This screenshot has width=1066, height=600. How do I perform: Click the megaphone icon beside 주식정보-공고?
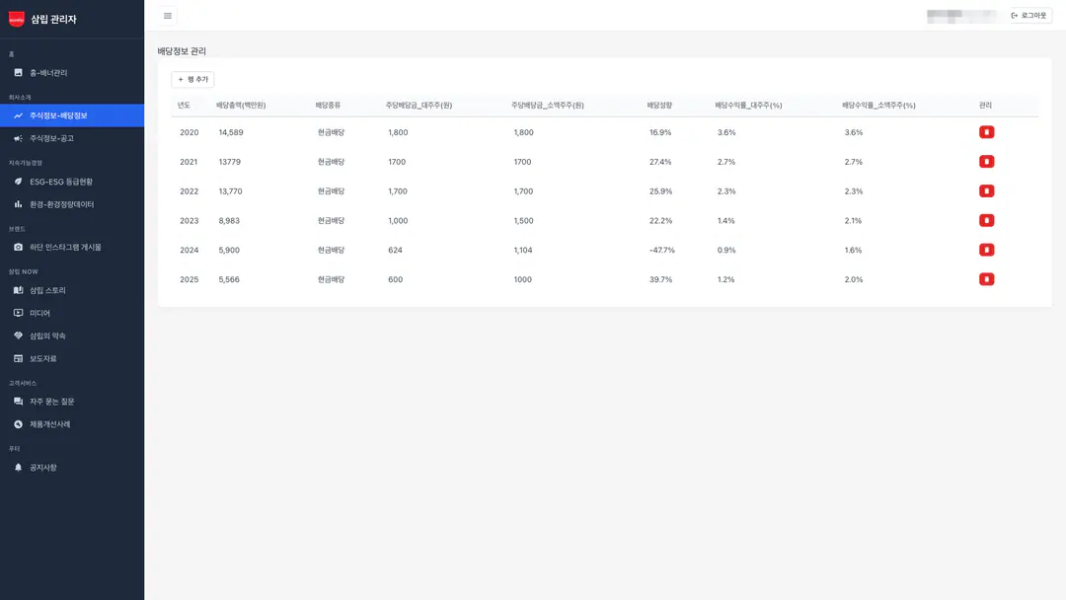tap(19, 138)
